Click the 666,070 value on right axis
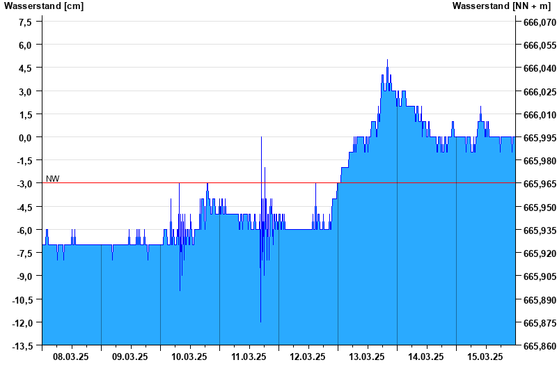This screenshot has height=383, width=557. pos(540,22)
